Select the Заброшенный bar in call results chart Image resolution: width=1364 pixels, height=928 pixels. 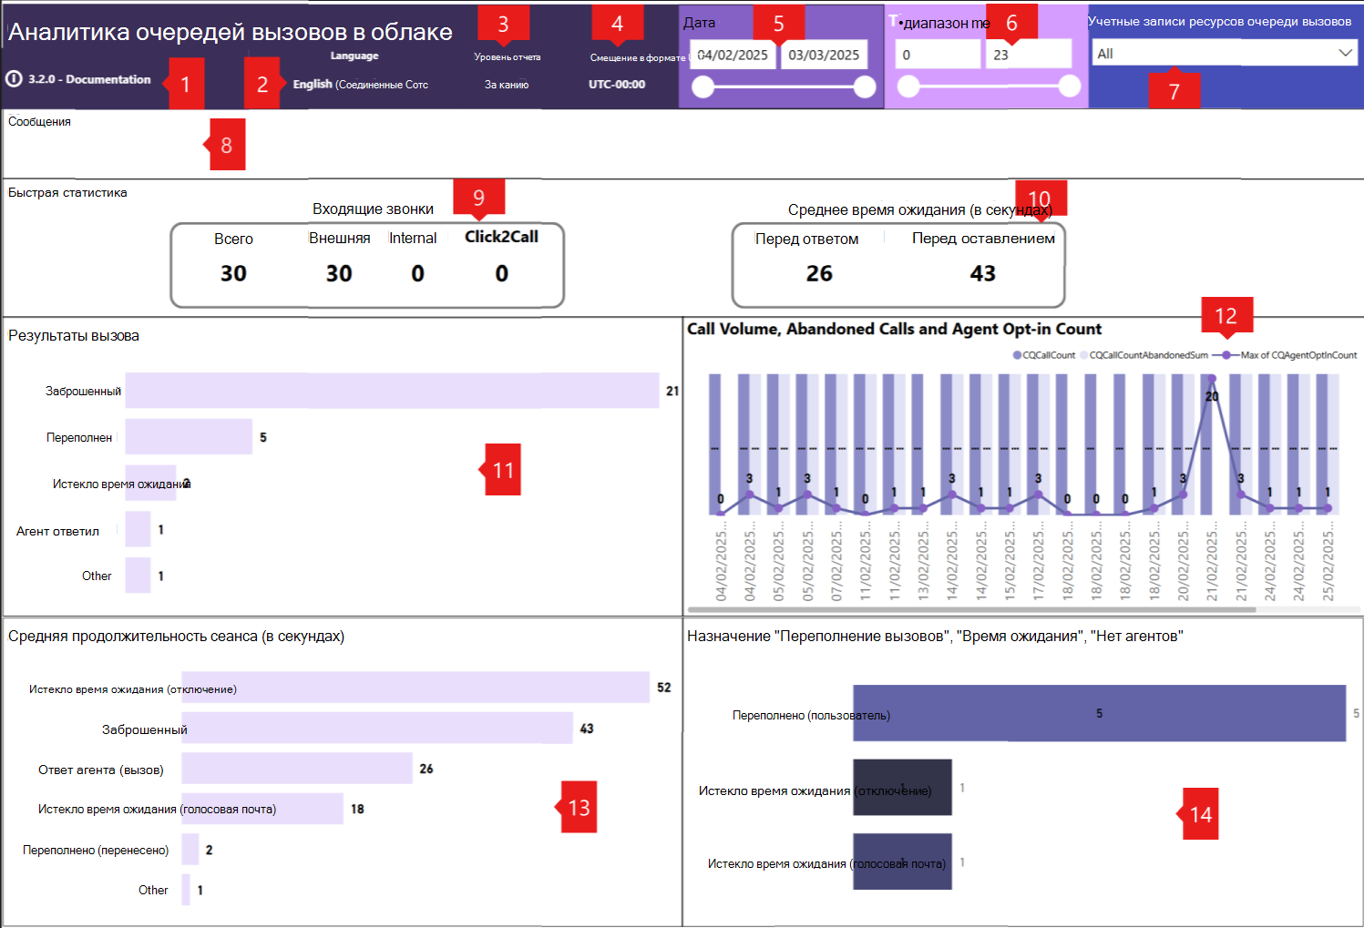[x=392, y=391]
